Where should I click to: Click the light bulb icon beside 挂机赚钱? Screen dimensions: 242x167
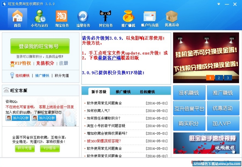coord(12,75)
